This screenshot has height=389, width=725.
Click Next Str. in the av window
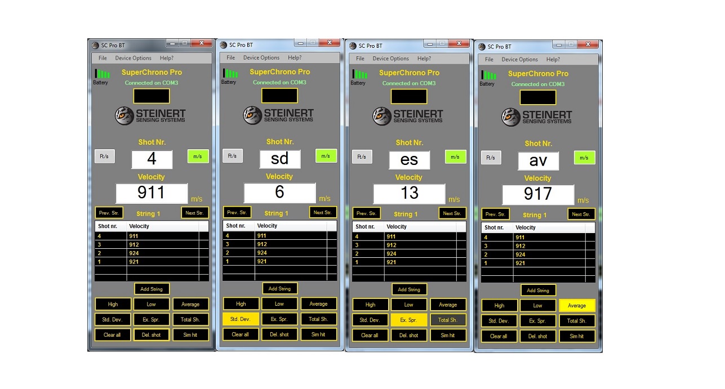581,214
